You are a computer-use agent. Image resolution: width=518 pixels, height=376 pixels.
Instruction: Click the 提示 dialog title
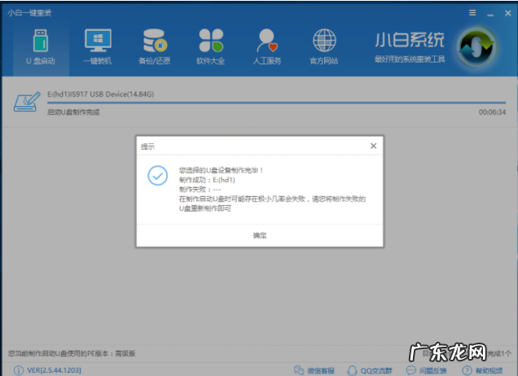pos(147,146)
